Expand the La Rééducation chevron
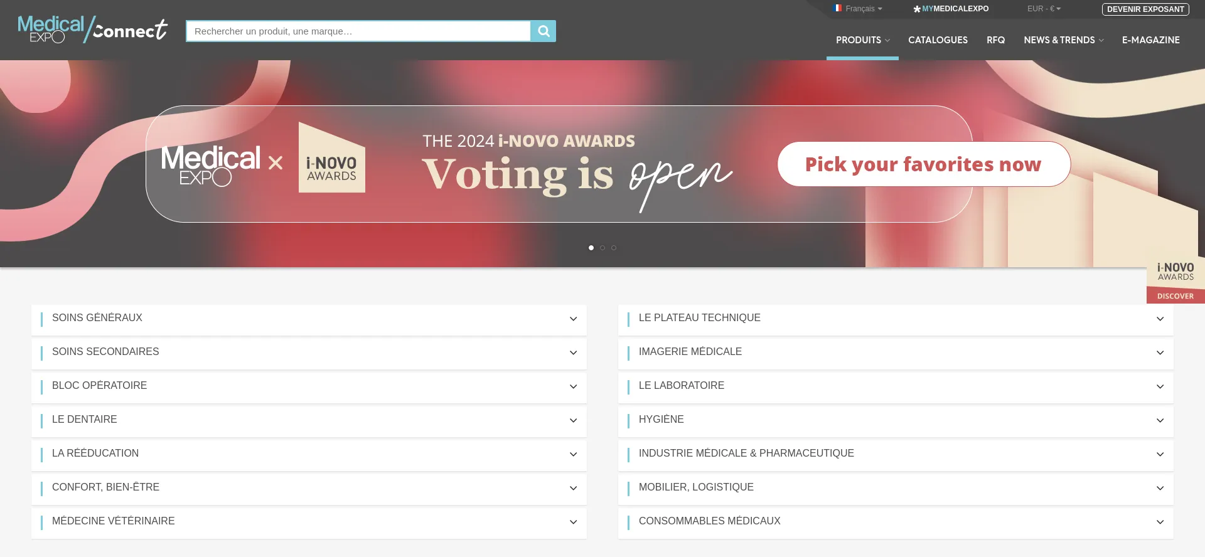The height and width of the screenshot is (557, 1205). [x=573, y=454]
